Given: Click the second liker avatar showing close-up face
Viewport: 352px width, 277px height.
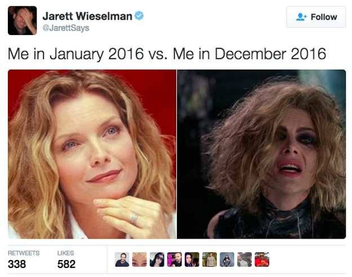Looking at the screenshot, I should (x=140, y=260).
